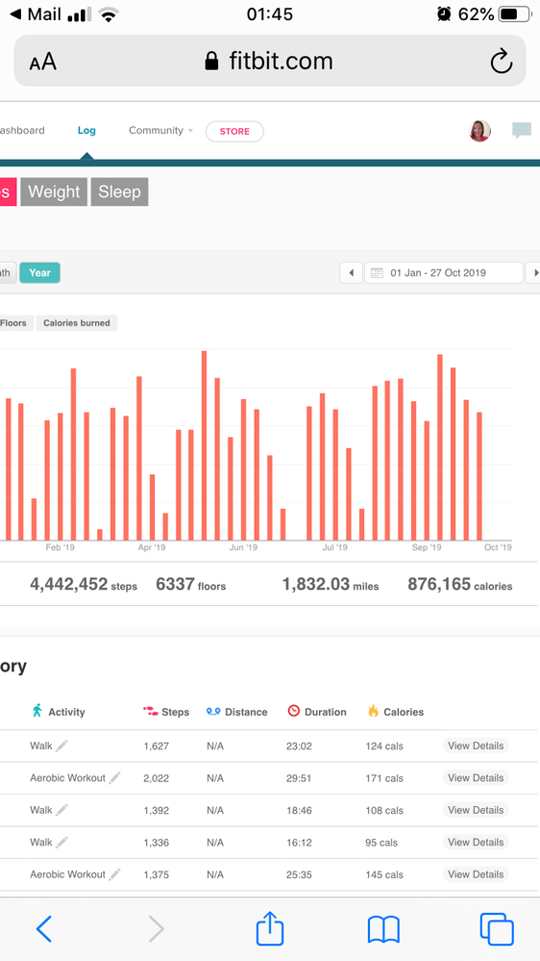Open the Log tab
The image size is (540, 961).
click(x=86, y=131)
